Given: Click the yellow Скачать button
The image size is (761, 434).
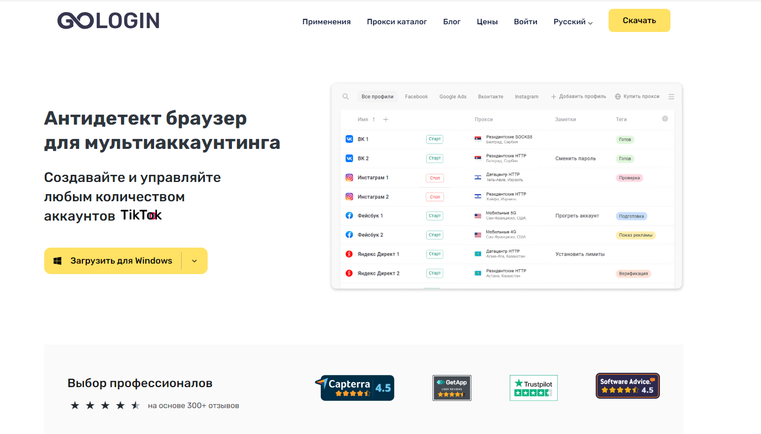Looking at the screenshot, I should point(640,20).
